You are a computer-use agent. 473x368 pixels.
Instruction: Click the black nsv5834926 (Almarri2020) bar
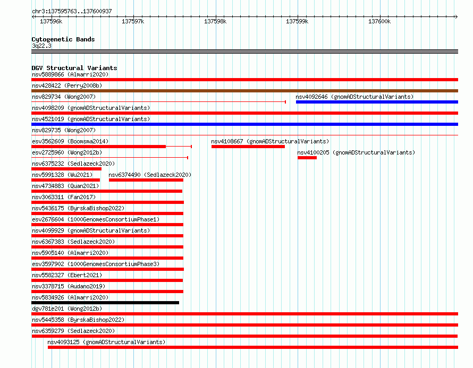click(x=105, y=303)
